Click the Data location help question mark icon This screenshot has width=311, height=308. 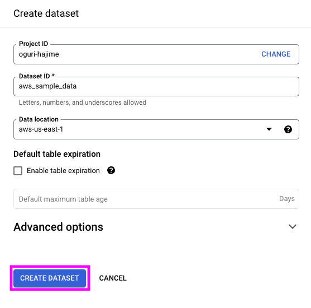click(x=288, y=129)
